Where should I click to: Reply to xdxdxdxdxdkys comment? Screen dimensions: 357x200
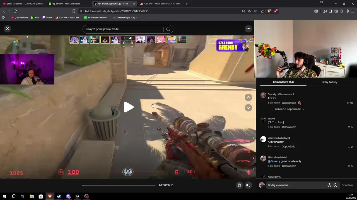point(288,146)
